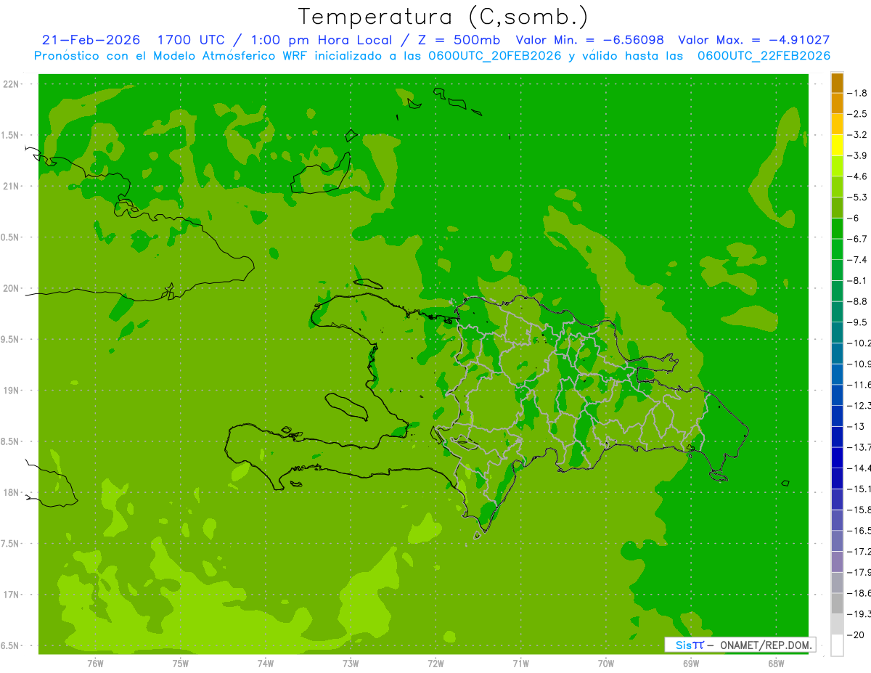Click the "73W" longitude label
This screenshot has height=673, width=871.
click(x=351, y=663)
